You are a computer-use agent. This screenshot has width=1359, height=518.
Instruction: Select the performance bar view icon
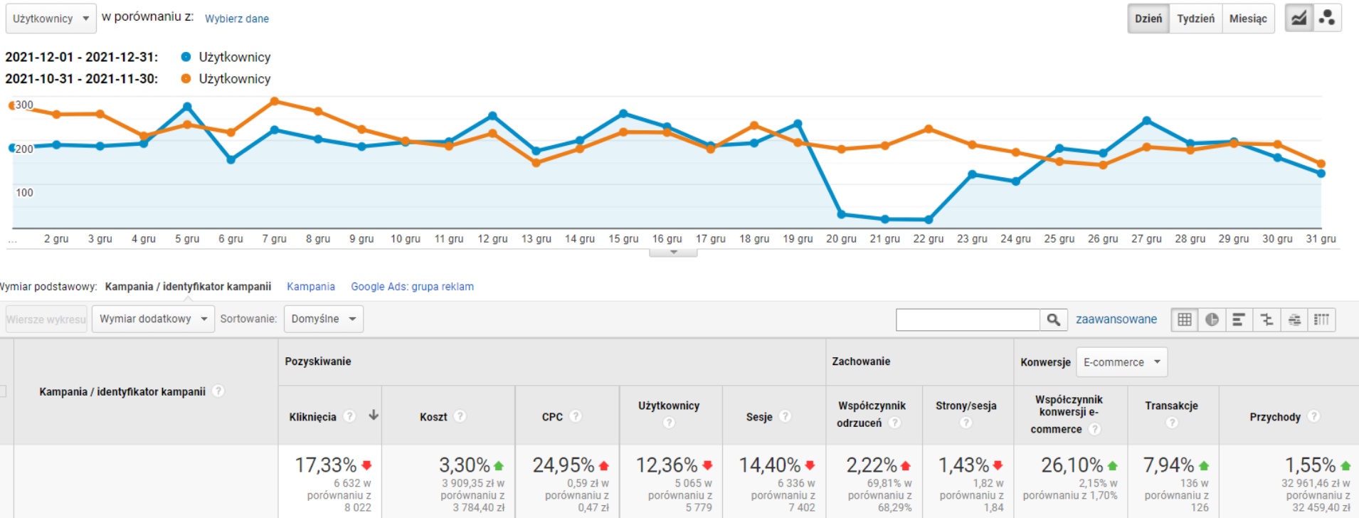(1239, 319)
